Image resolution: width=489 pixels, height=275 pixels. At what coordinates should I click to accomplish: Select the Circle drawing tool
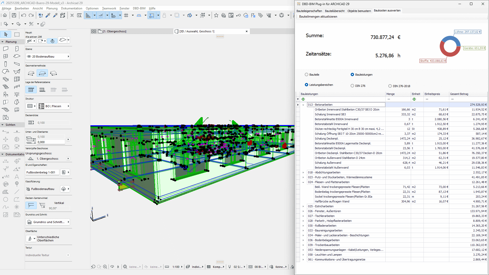coord(6,199)
